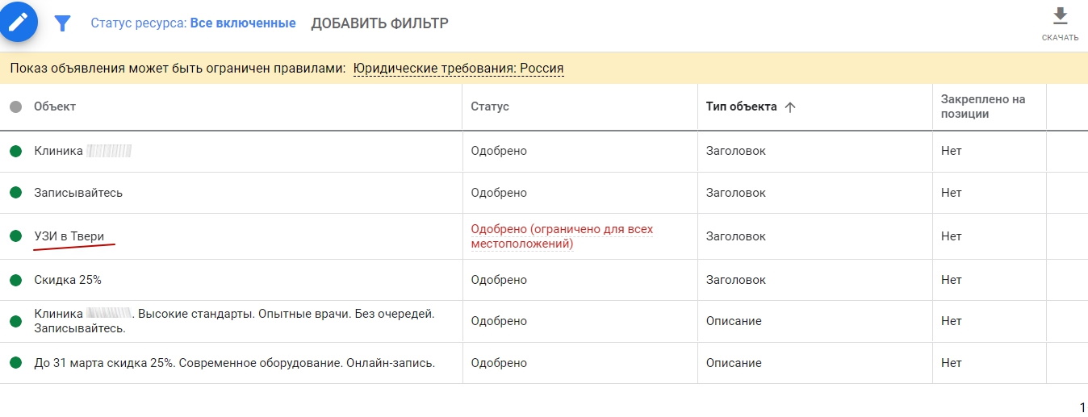Click the Закреплено на позиции column header
1088x417 pixels.
(983, 106)
